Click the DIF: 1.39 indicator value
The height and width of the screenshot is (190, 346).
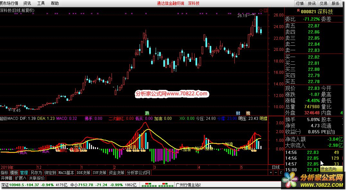tap(28, 119)
